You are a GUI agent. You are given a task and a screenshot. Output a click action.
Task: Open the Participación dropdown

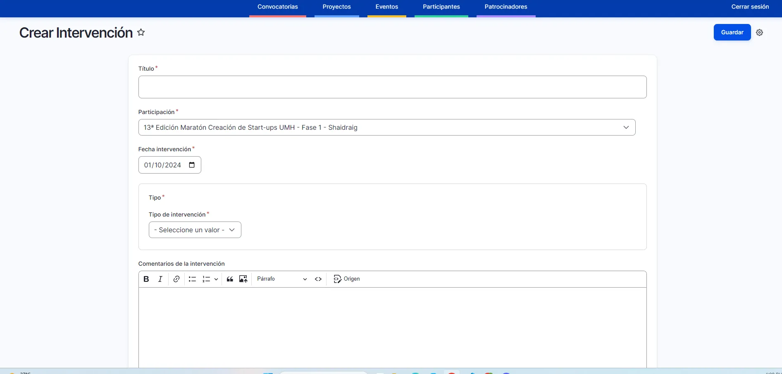[x=386, y=127]
